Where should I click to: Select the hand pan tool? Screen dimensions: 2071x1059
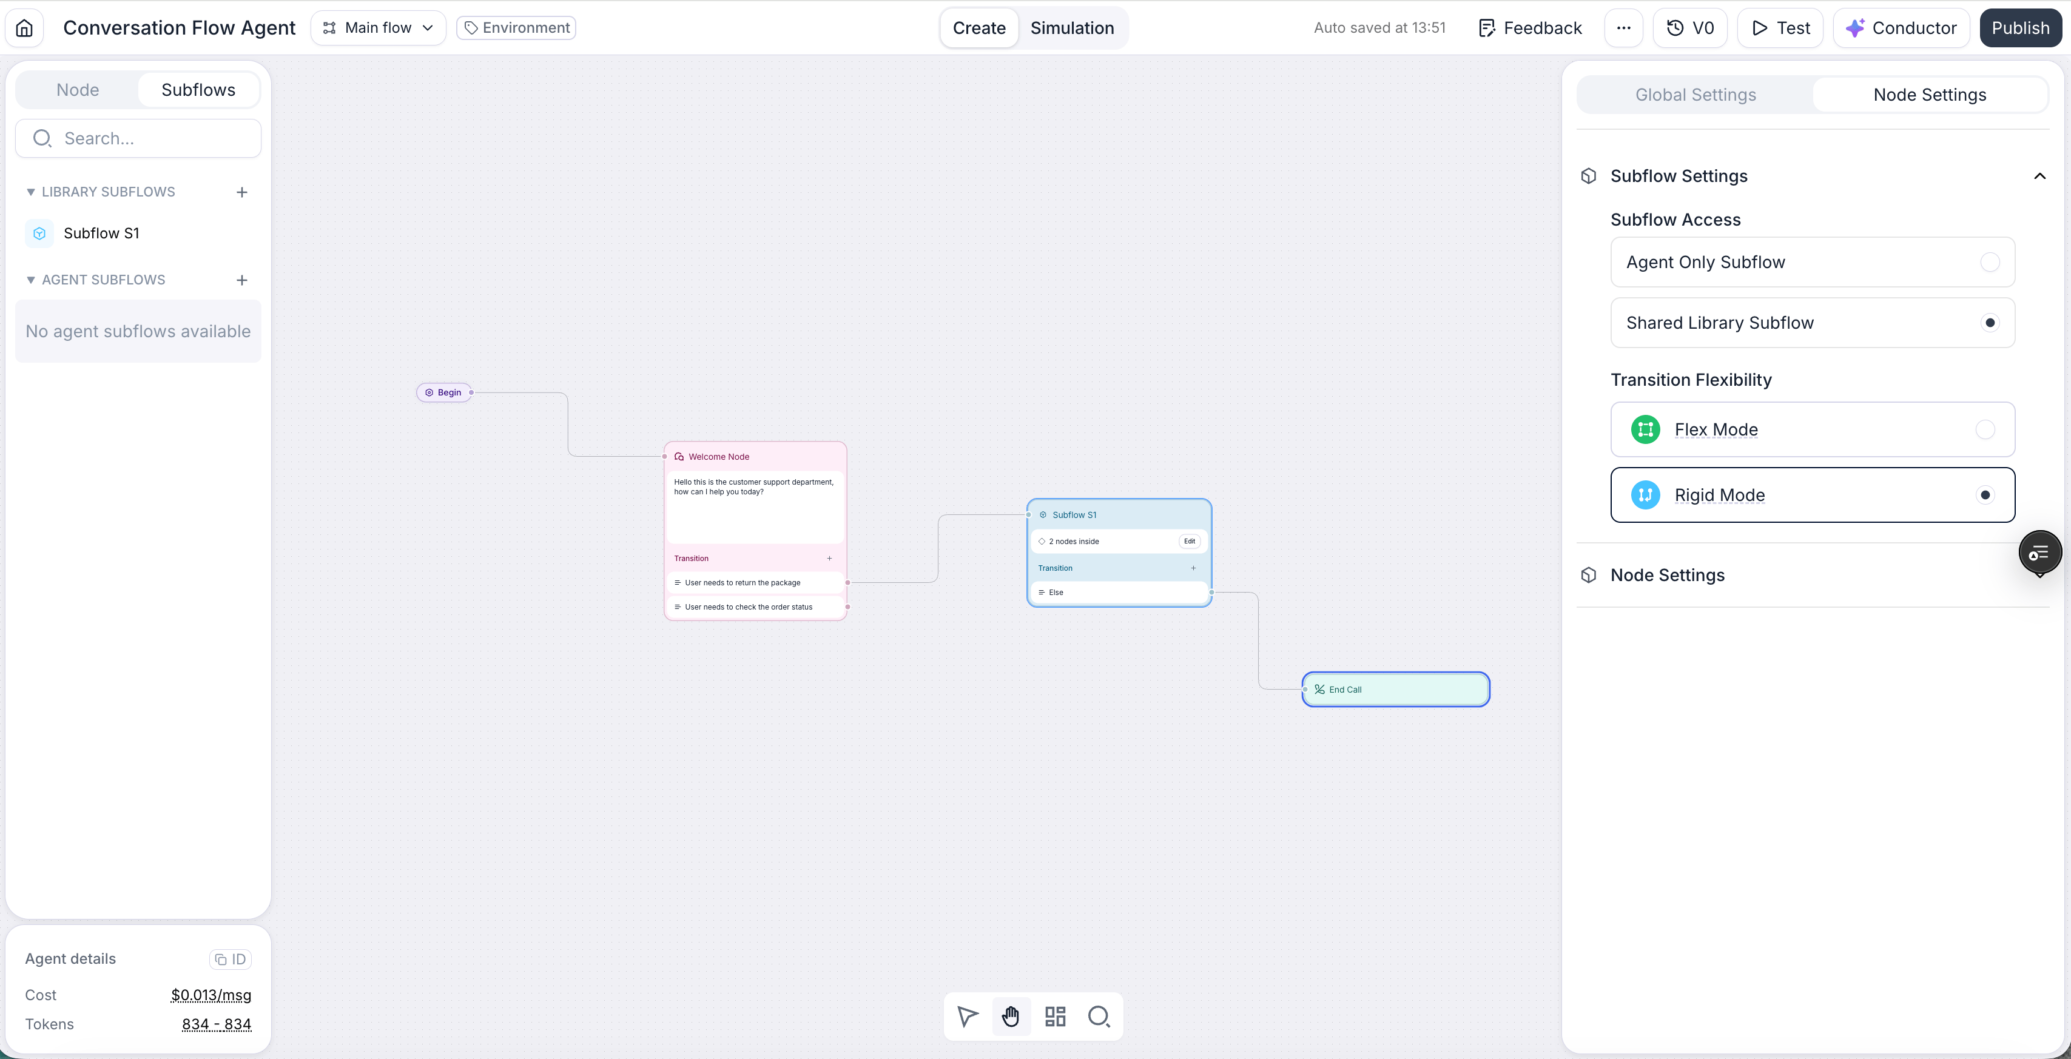[x=1011, y=1017]
